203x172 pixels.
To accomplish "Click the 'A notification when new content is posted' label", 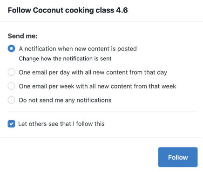I will (x=78, y=49).
